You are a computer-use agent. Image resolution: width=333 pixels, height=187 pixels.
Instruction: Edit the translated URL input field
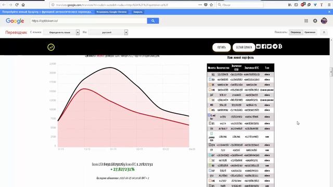click(89, 21)
